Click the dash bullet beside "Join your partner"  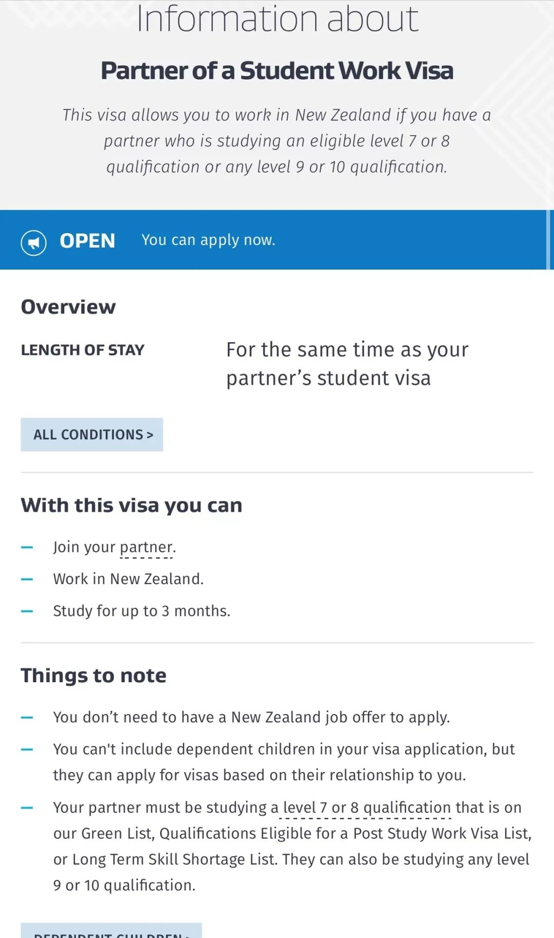tap(27, 547)
